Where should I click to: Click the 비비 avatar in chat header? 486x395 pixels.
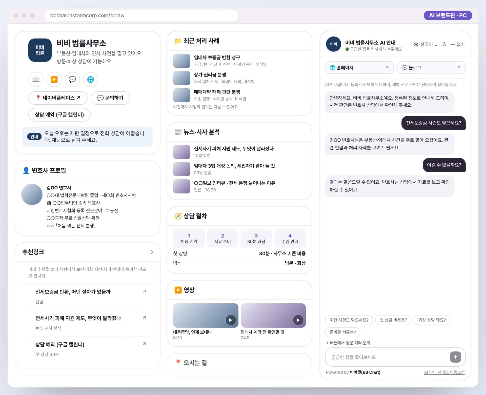tap(334, 44)
